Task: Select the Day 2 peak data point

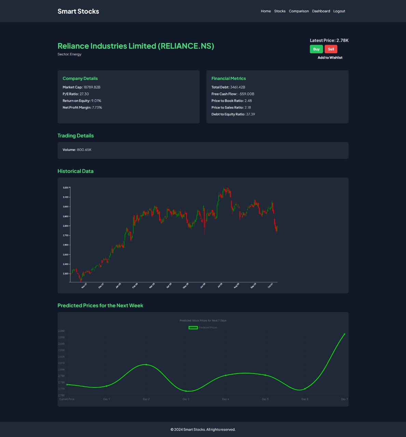Action: pyautogui.click(x=146, y=365)
